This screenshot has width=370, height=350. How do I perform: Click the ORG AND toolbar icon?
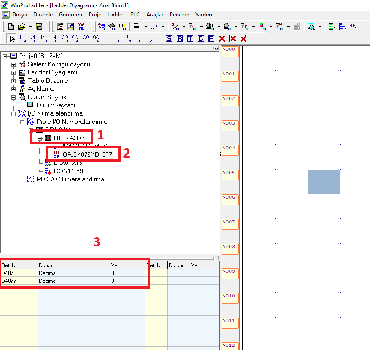tap(81, 27)
